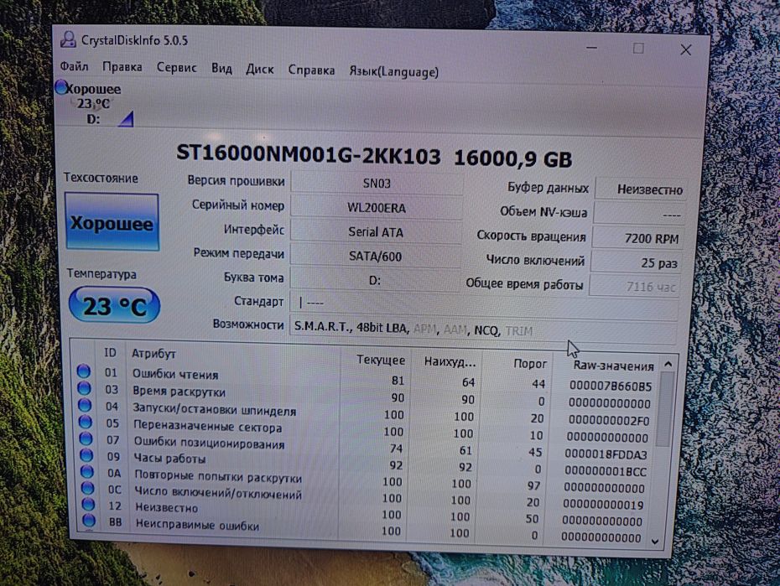This screenshot has width=780, height=586.
Task: Open the Правка menu
Action: click(x=122, y=66)
